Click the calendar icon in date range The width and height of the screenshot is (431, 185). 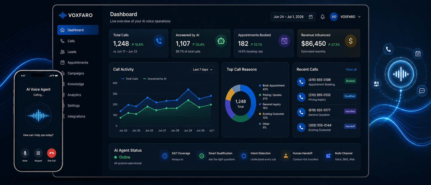click(311, 17)
